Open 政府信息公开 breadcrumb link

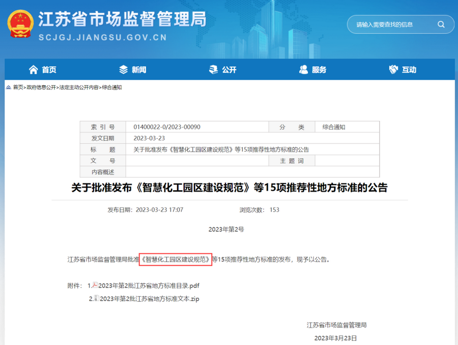coord(41,88)
